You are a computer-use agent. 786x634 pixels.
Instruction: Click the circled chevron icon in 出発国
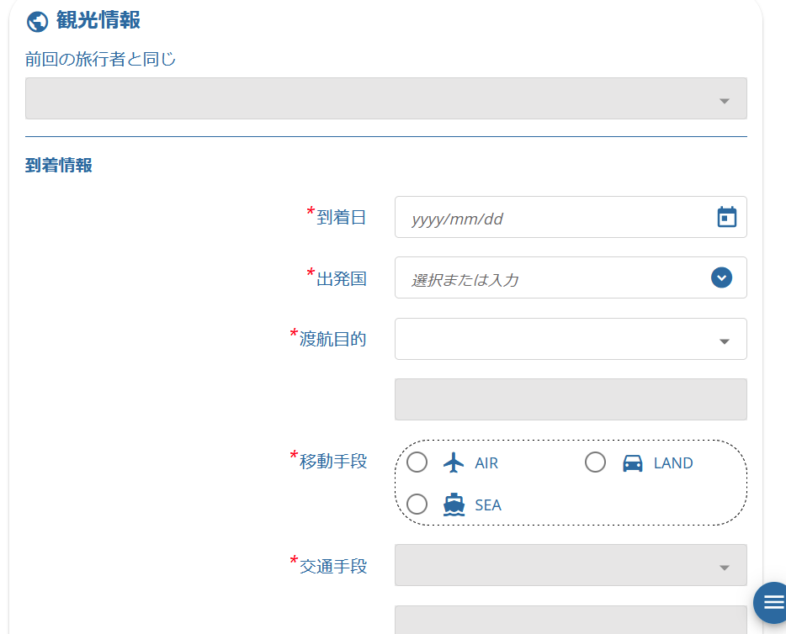coord(721,277)
